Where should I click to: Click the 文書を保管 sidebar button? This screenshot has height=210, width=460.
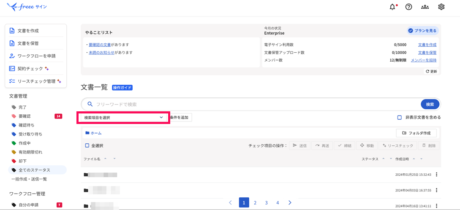point(35,43)
